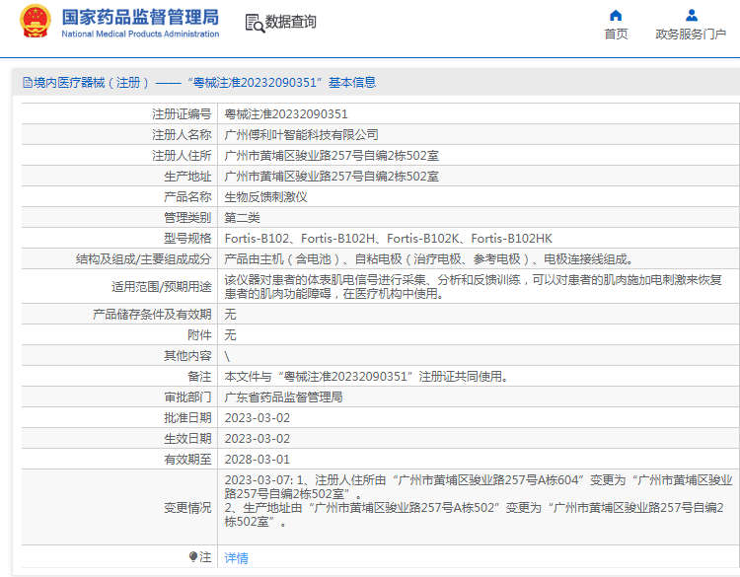The width and height of the screenshot is (740, 577).
Task: Click the 变更情况 change record text
Action: pos(479,501)
